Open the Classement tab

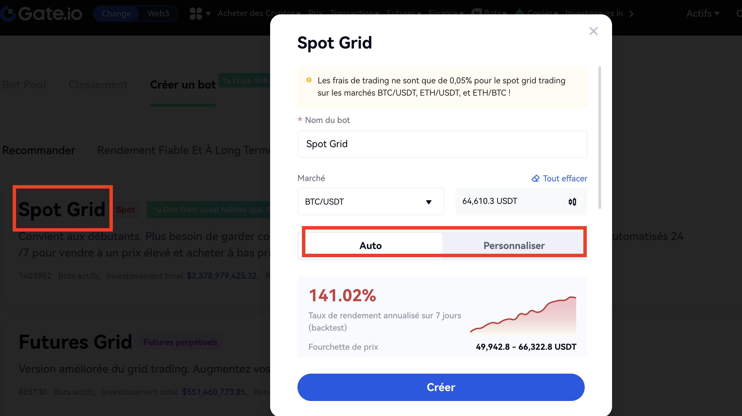click(98, 85)
